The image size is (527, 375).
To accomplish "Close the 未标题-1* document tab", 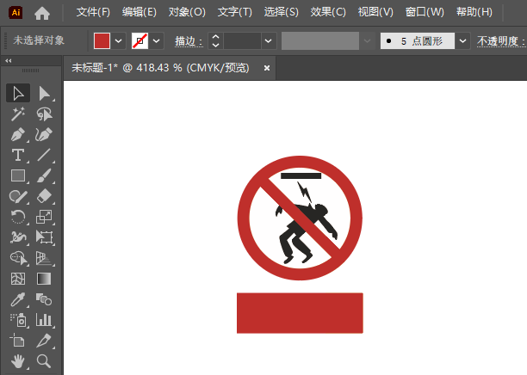I will click(x=267, y=68).
